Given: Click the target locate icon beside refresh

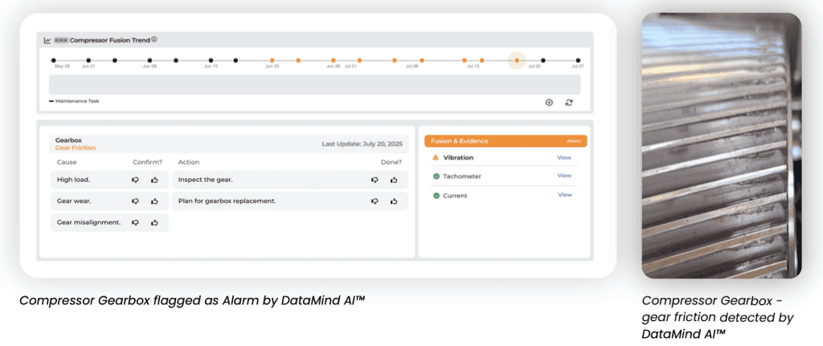Looking at the screenshot, I should (x=549, y=102).
